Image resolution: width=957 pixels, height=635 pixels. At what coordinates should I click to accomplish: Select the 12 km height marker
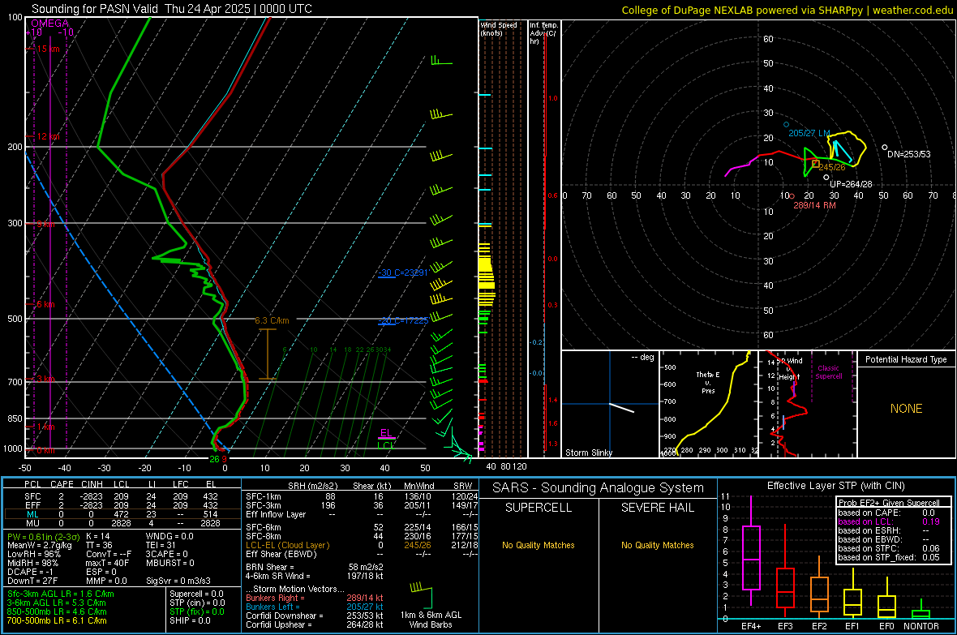49,137
